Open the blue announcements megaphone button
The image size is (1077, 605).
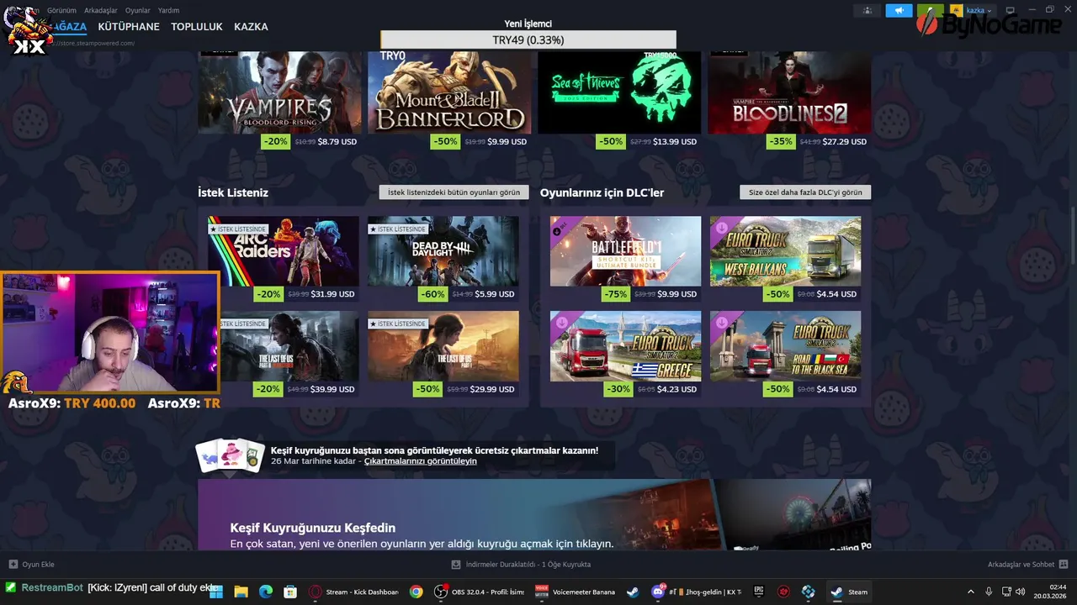[899, 10]
